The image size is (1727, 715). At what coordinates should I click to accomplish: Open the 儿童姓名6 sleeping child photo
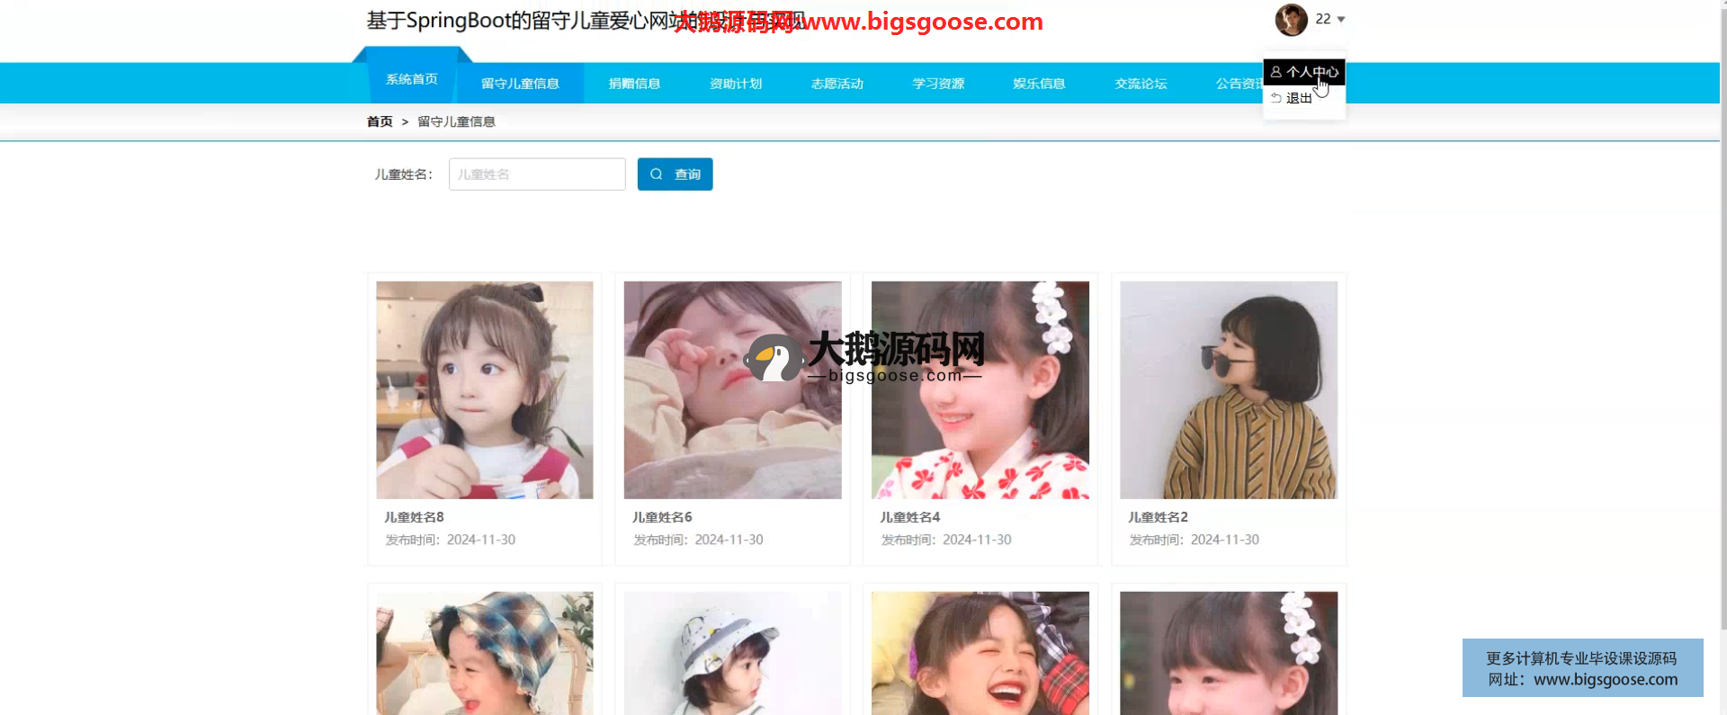point(732,389)
